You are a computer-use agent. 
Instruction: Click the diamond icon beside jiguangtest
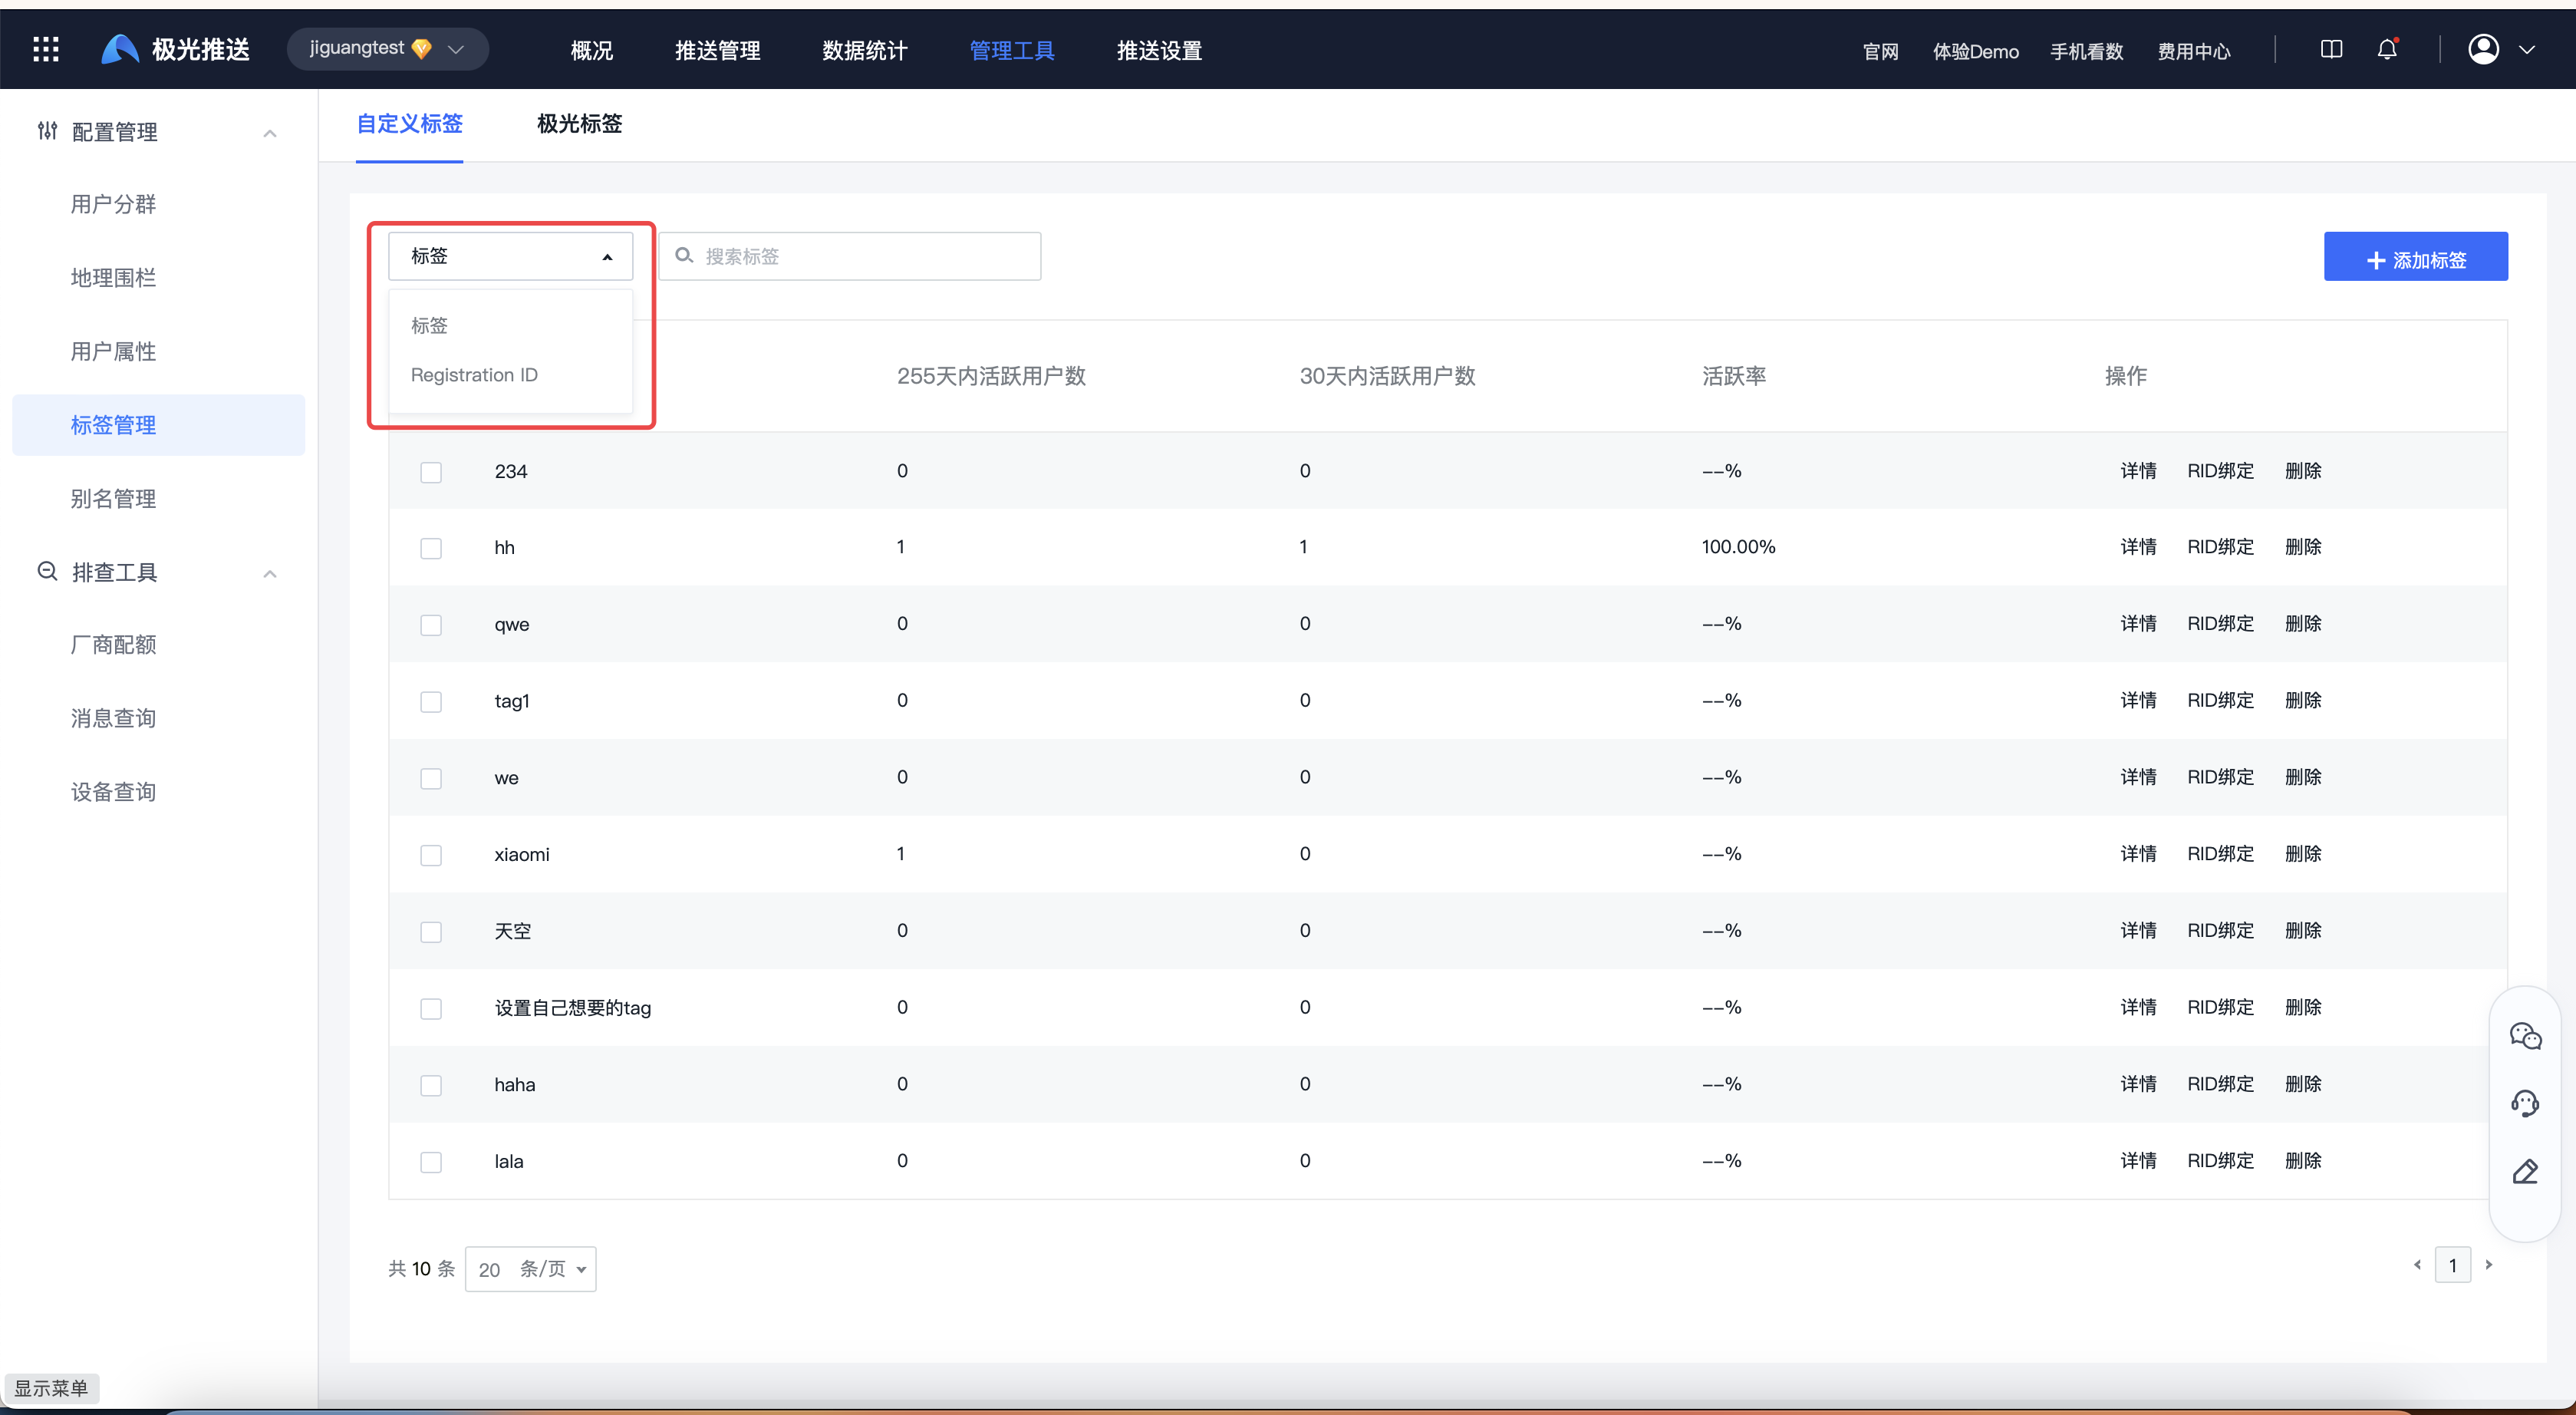click(422, 49)
